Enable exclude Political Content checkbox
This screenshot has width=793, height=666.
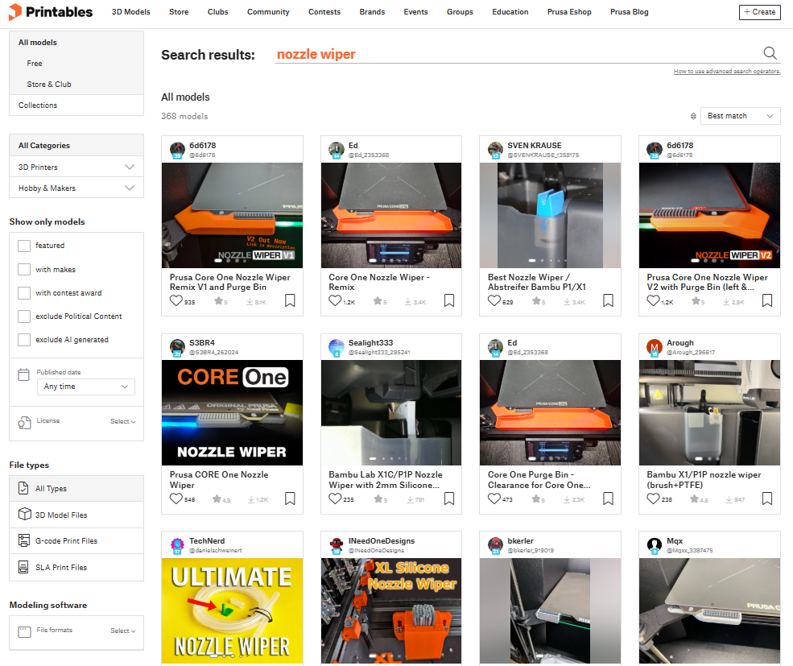[x=24, y=316]
